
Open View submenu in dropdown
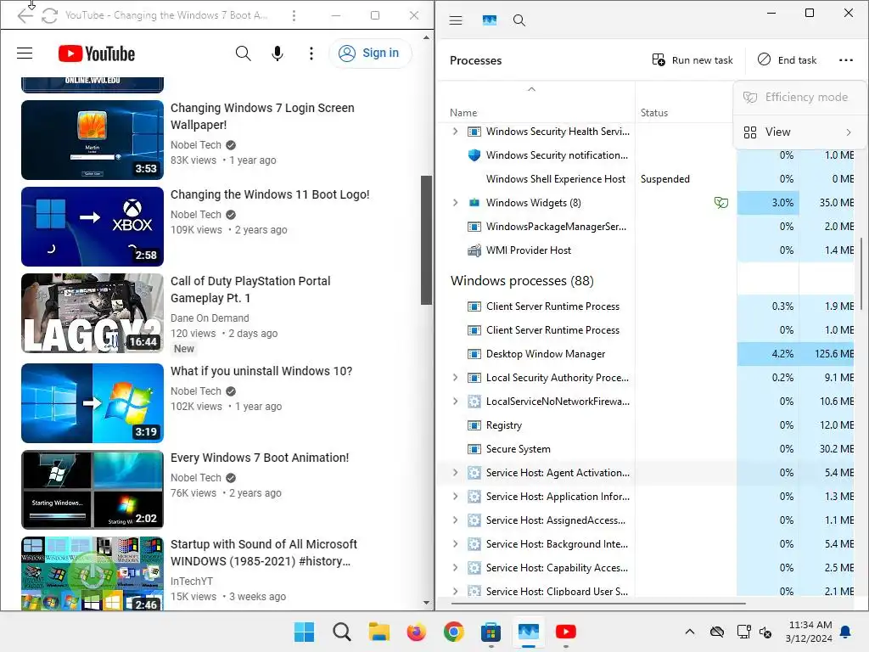tap(798, 132)
